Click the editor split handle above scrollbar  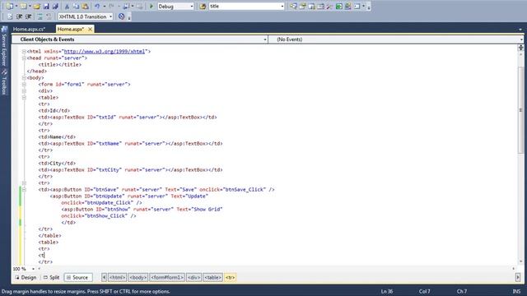coord(521,48)
